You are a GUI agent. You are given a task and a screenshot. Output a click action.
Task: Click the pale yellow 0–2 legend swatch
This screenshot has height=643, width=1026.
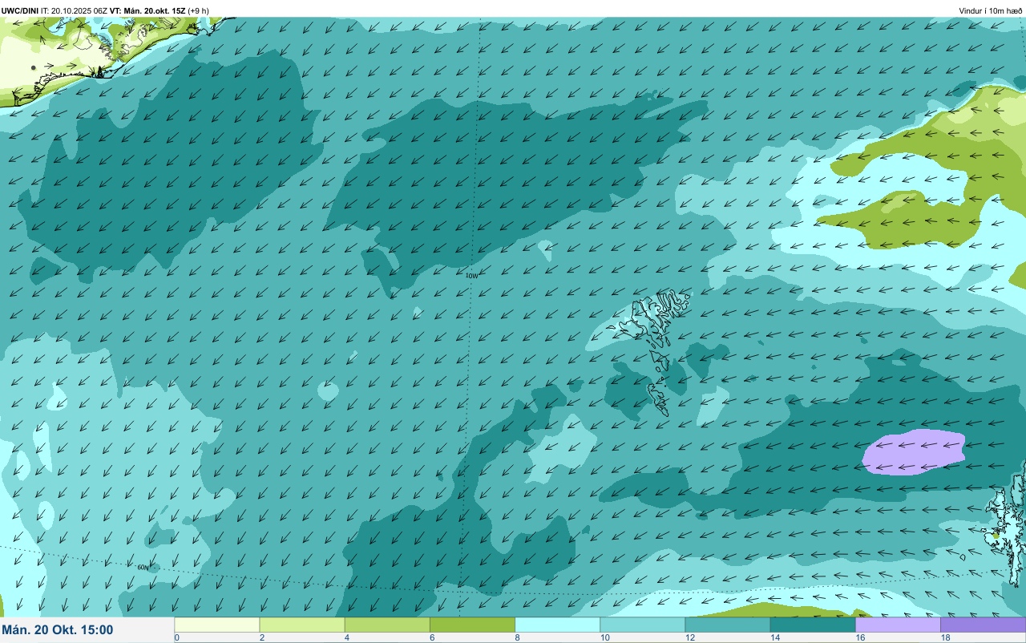coord(217,625)
